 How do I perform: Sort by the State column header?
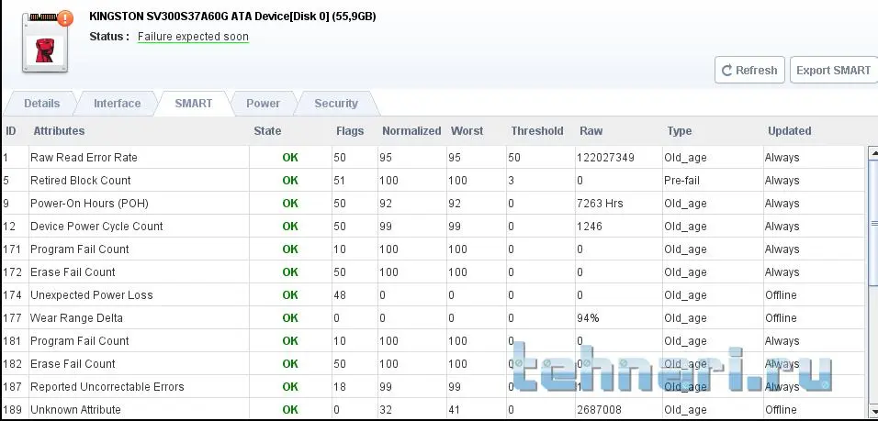pyautogui.click(x=267, y=131)
